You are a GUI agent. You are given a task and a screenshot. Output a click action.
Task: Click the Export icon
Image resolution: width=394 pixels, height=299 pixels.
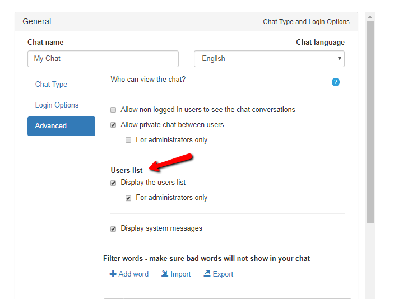207,274
